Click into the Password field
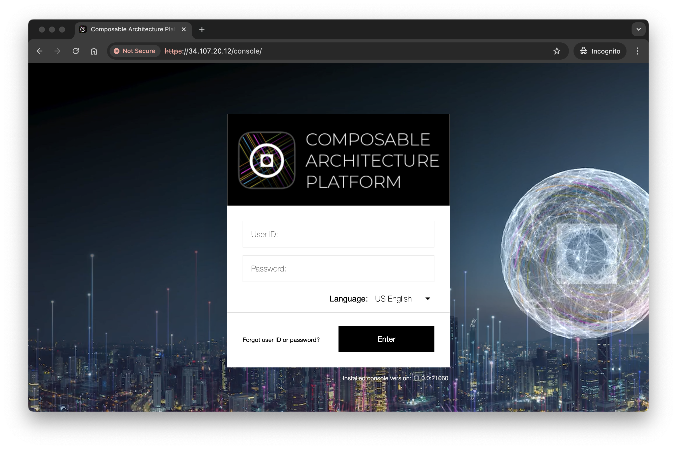Screen dimensions: 677x449 [338, 268]
